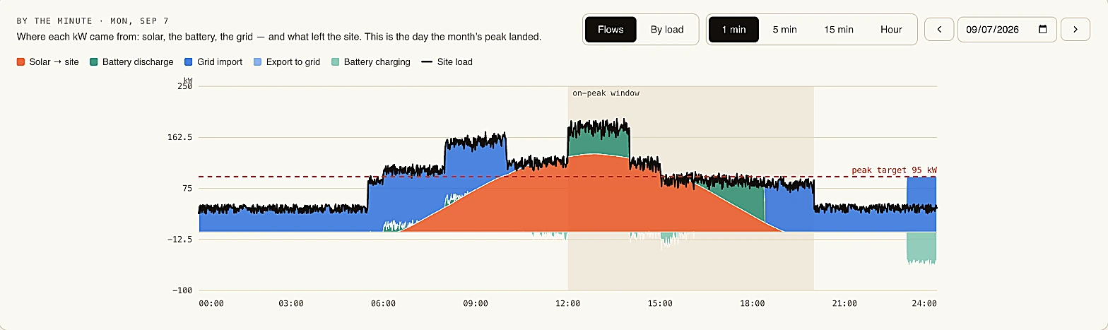
Task: Toggle the Grid import legend swatch
Action: pos(188,62)
